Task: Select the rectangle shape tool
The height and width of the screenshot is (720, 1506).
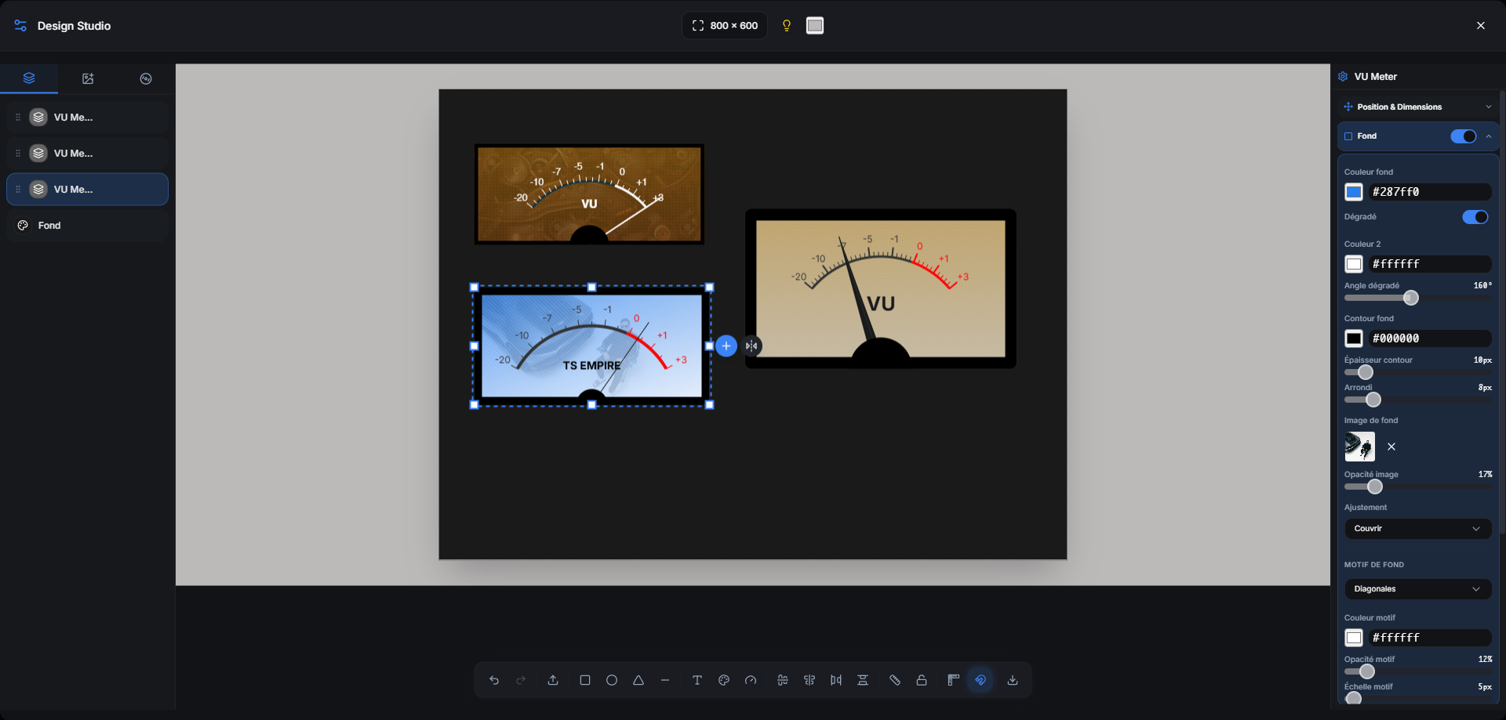Action: coord(584,680)
